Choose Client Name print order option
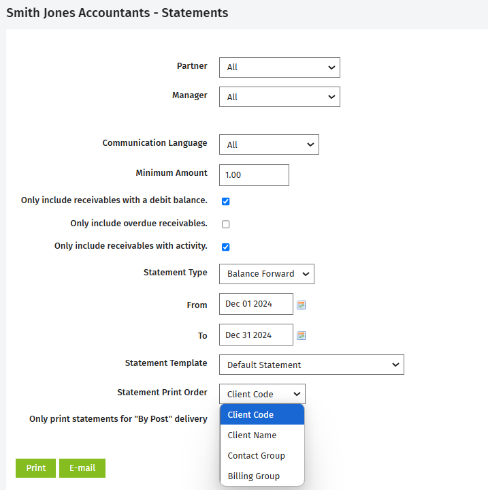Image resolution: width=488 pixels, height=490 pixels. [262, 435]
